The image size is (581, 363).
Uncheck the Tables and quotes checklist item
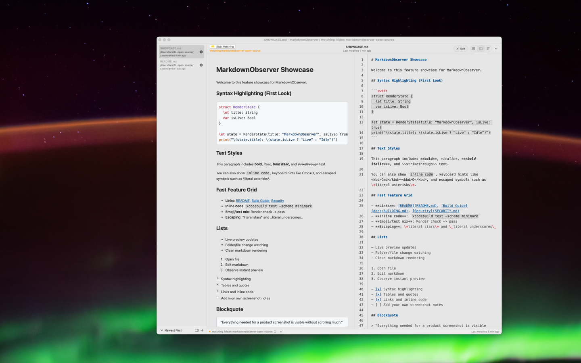218,285
